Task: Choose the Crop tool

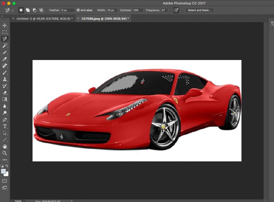Action: (5, 53)
